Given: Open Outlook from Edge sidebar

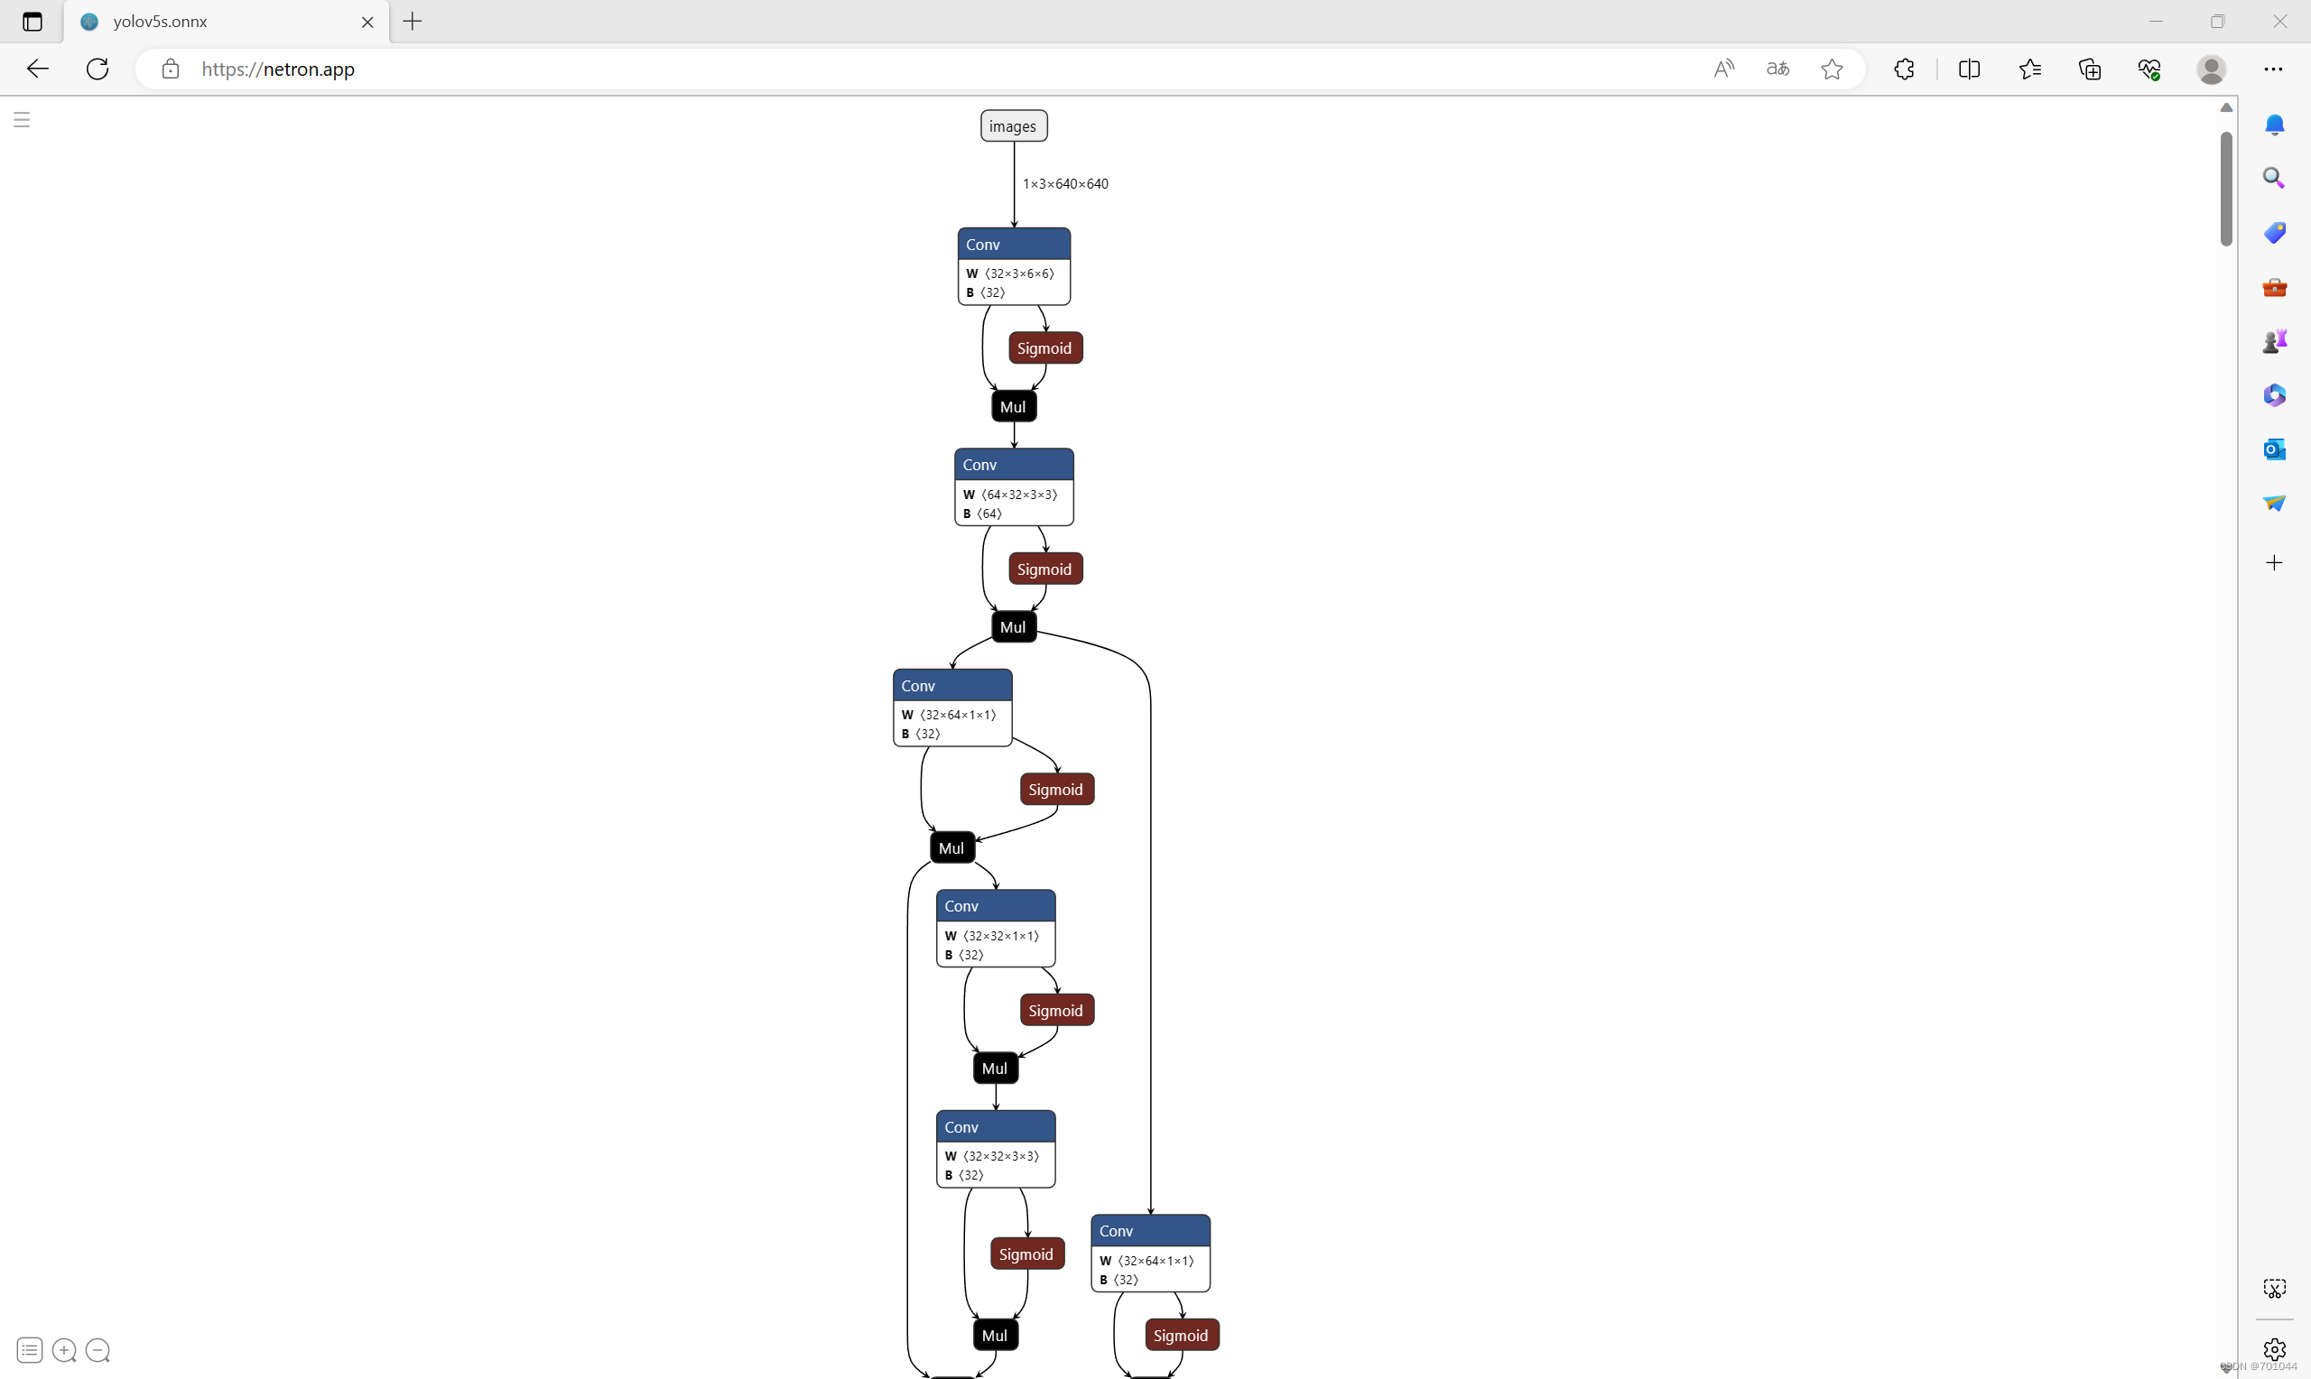Looking at the screenshot, I should click(2274, 449).
